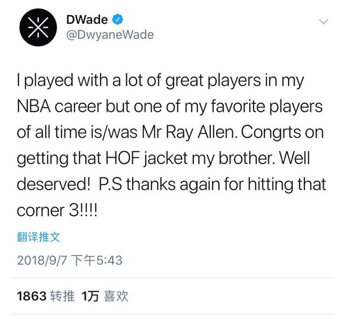Click the words 'HOF jacket' in tweet
The height and width of the screenshot is (319, 344).
pyautogui.click(x=147, y=158)
